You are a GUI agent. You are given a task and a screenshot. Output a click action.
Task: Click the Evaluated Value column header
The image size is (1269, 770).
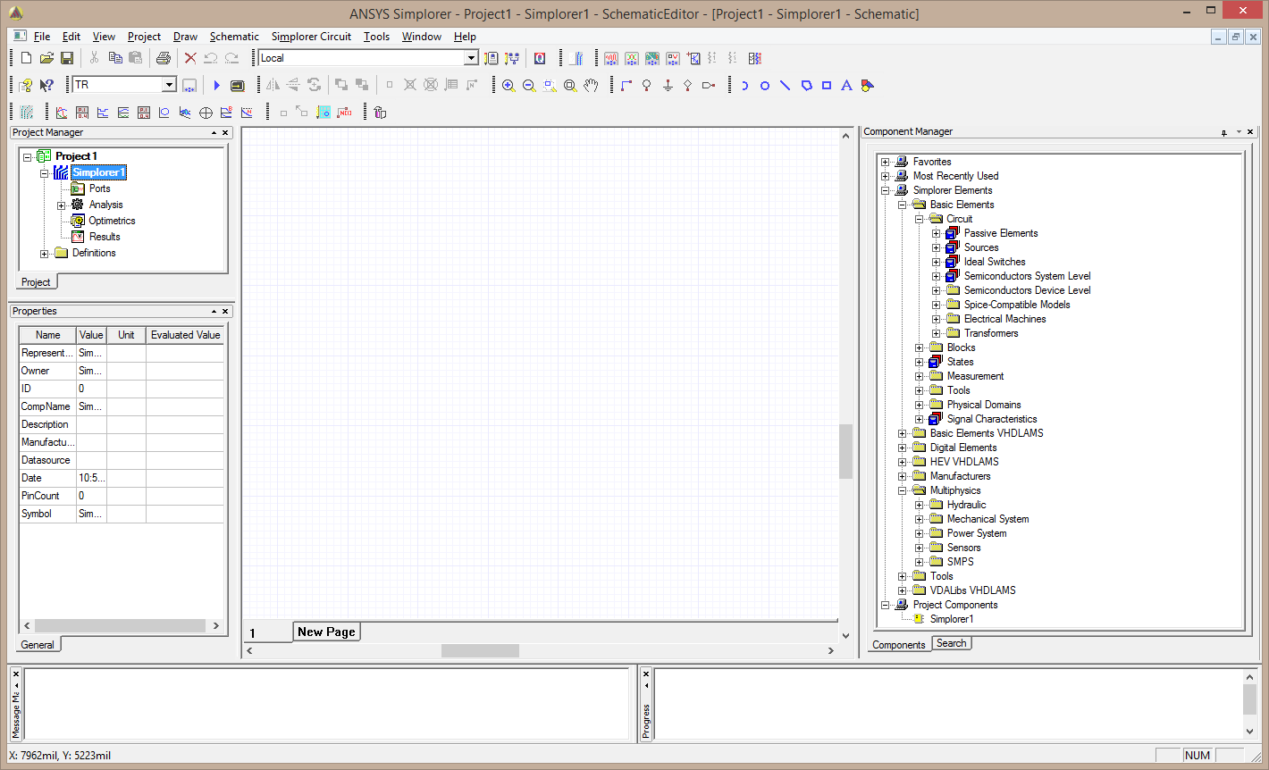coord(185,335)
